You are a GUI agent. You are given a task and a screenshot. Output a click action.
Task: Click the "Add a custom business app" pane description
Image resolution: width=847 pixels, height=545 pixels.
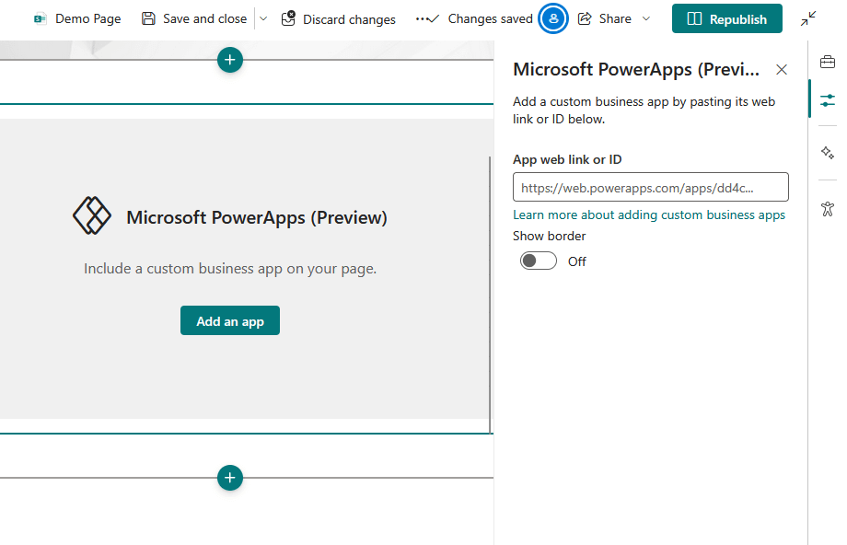644,110
